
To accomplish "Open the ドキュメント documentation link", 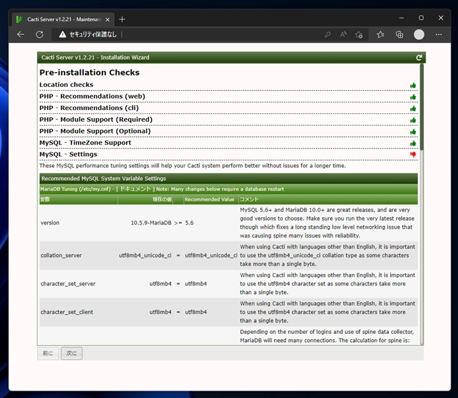I will point(135,189).
